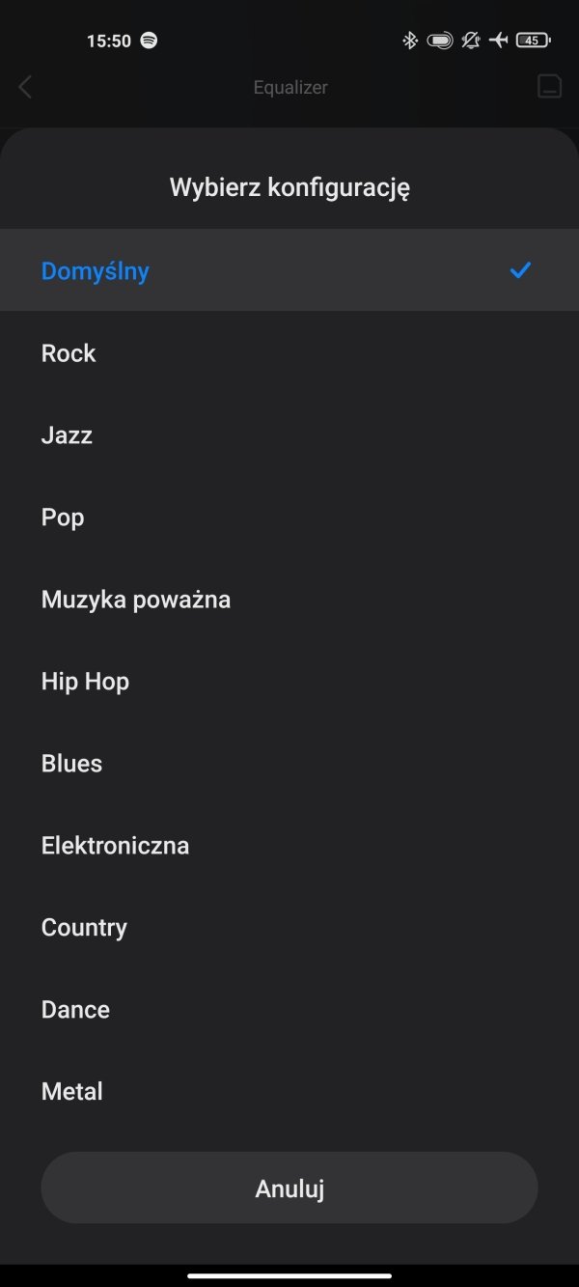The width and height of the screenshot is (579, 1287).
Task: Select the Elektroniczna preset
Action: [x=289, y=845]
